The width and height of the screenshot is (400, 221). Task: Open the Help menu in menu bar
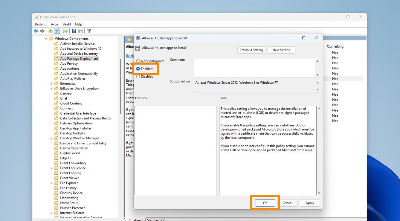(x=79, y=24)
